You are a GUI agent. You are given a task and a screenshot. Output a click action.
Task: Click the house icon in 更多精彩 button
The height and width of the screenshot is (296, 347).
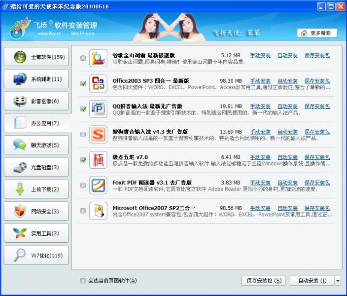(x=304, y=33)
